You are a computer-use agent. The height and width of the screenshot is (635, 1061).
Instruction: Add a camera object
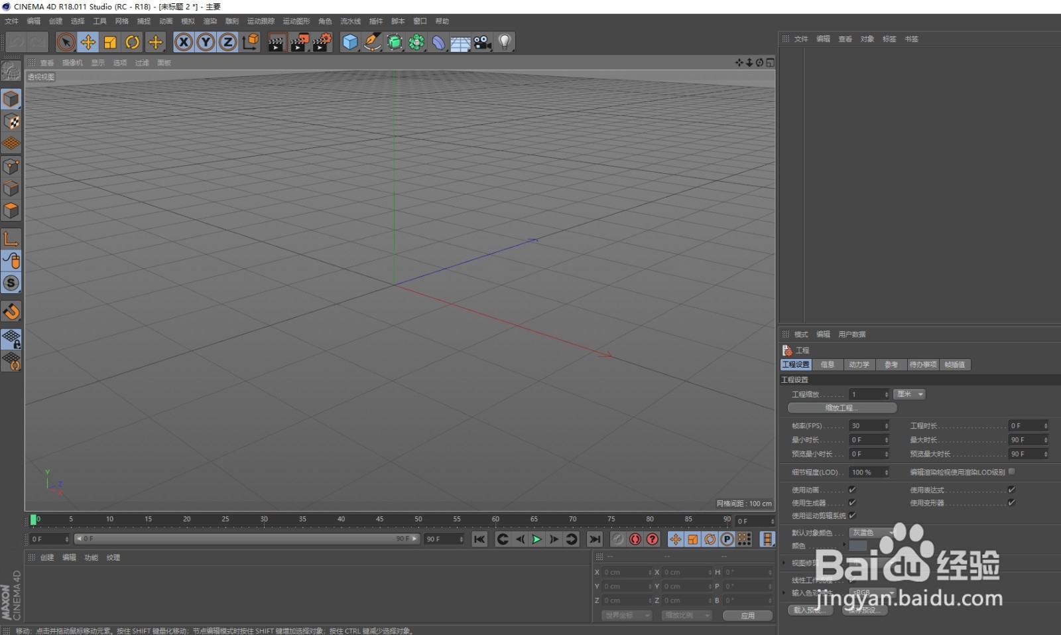[482, 42]
